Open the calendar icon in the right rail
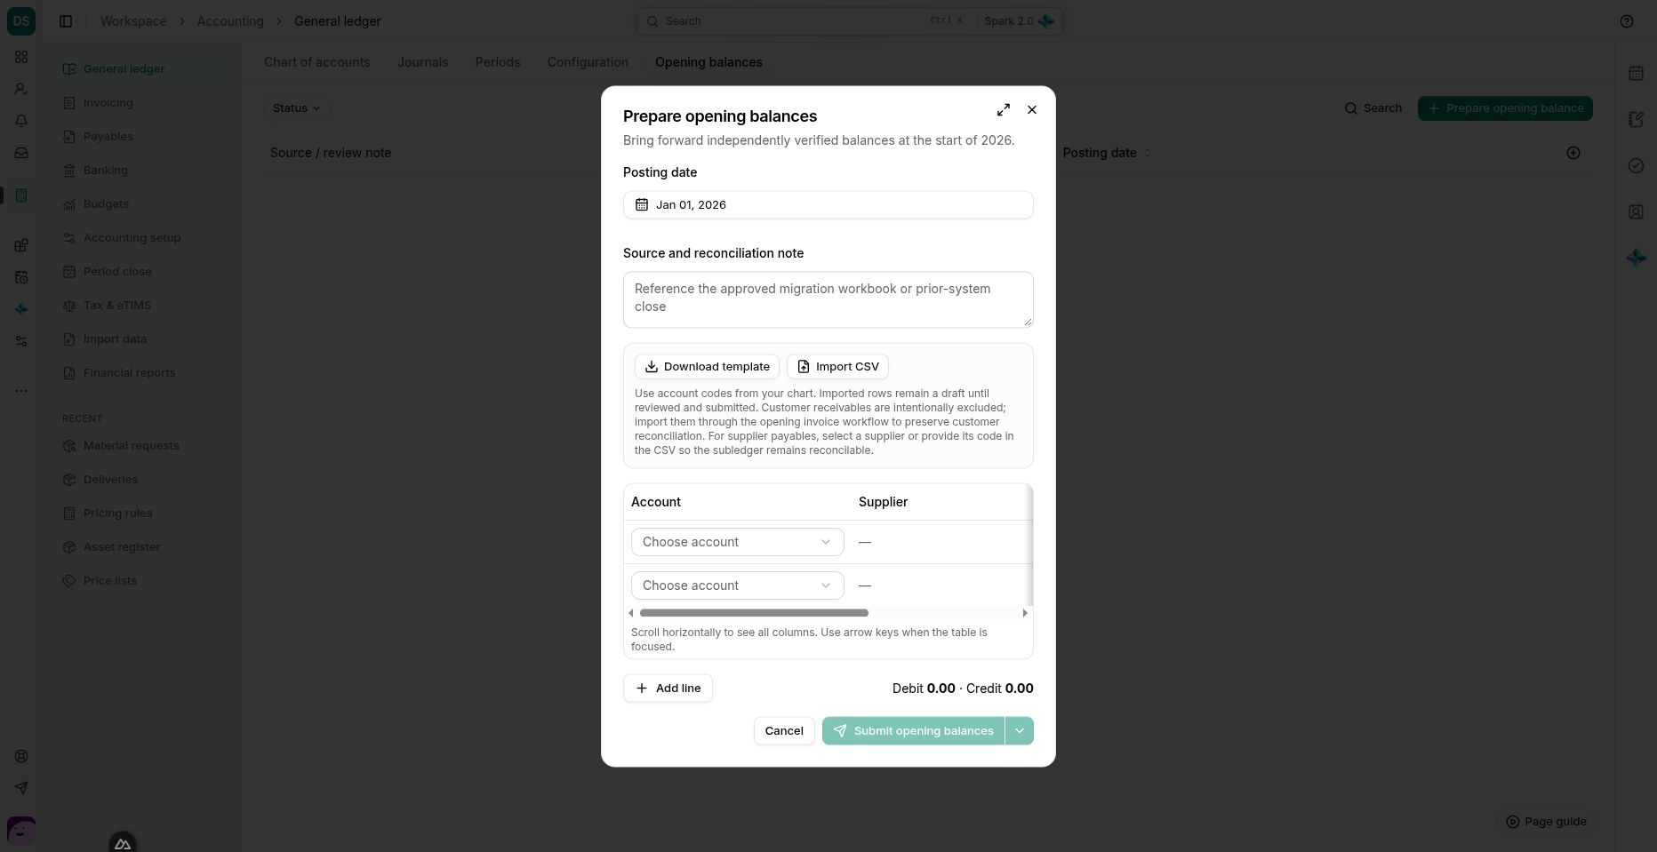Viewport: 1657px width, 852px height. [1636, 73]
